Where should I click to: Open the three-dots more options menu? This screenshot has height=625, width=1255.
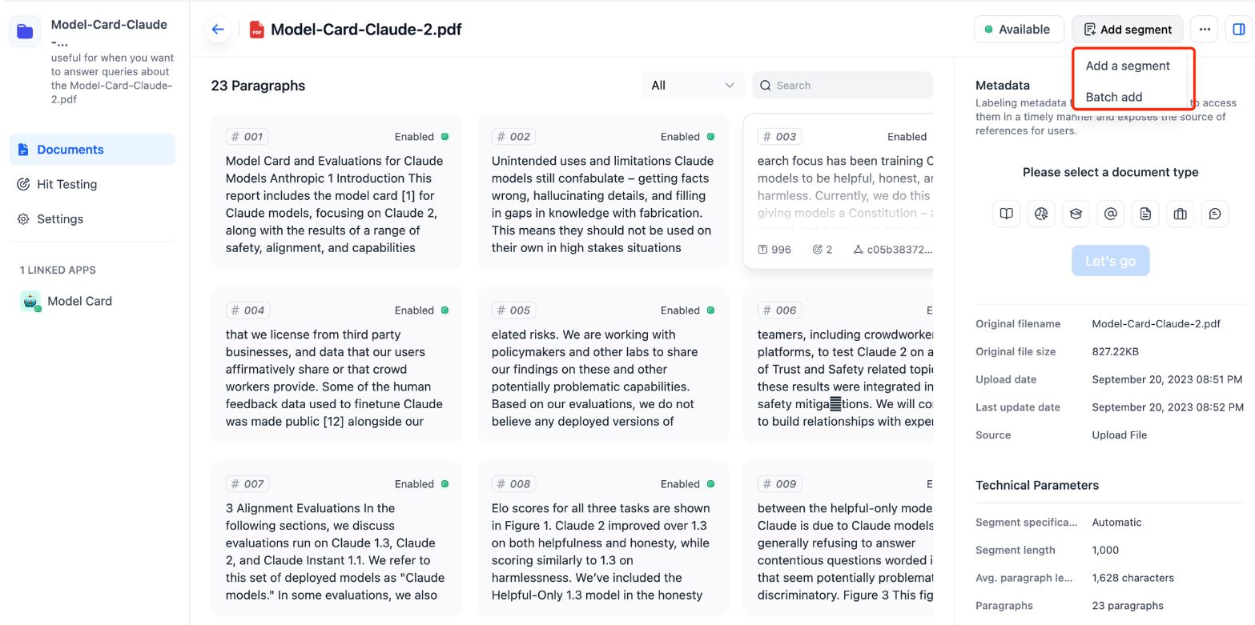(1204, 30)
